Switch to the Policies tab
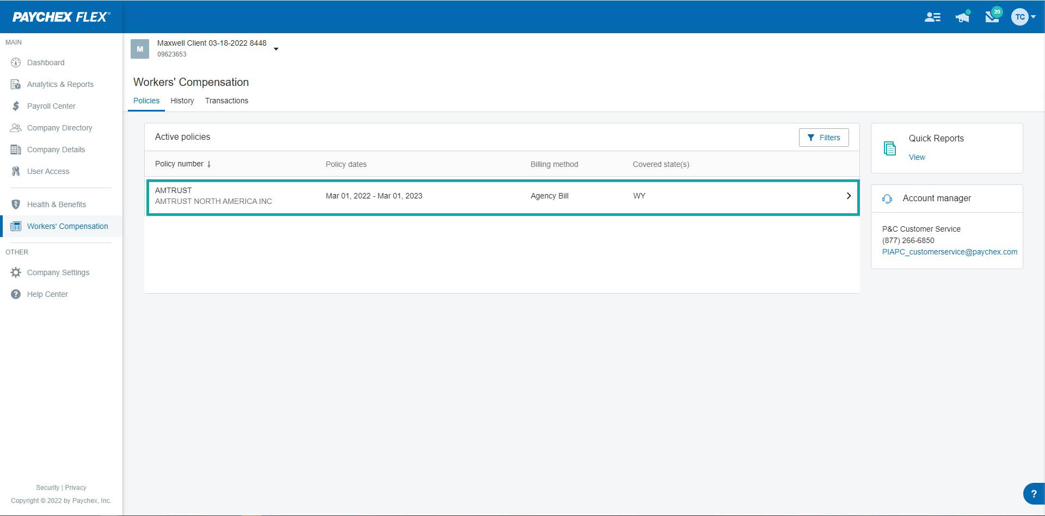This screenshot has height=516, width=1045. coord(146,101)
